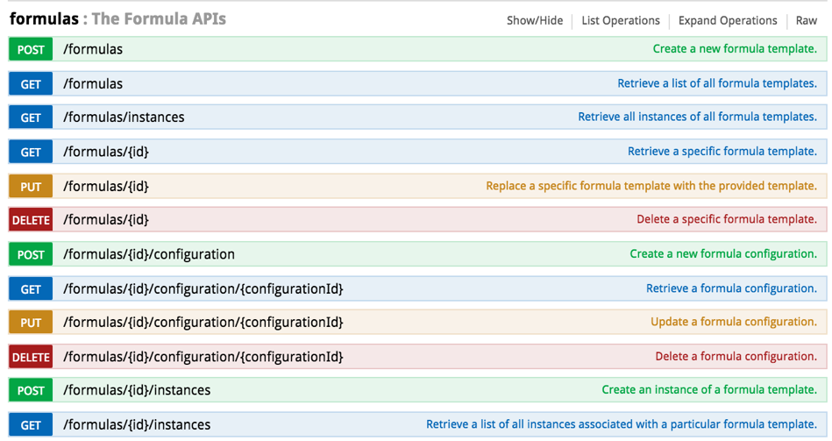Click the PUT badge for /formulas/{id}
The width and height of the screenshot is (832, 441).
point(31,186)
